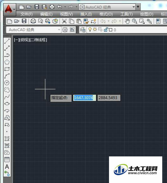Click the [二维线框] visual style label
The image size is (167, 183).
point(38,40)
